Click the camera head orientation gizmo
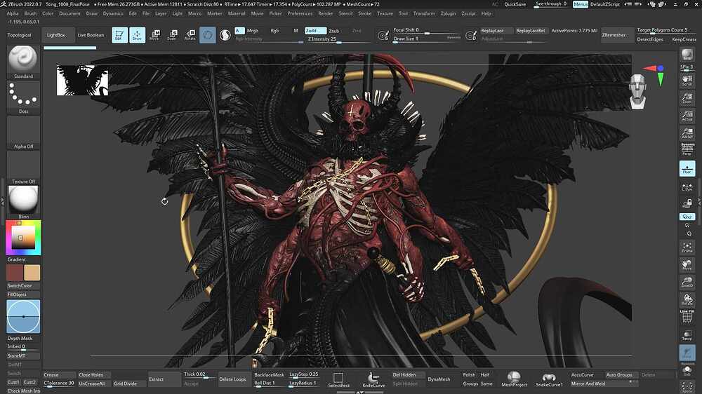This screenshot has height=394, width=702. tap(637, 92)
